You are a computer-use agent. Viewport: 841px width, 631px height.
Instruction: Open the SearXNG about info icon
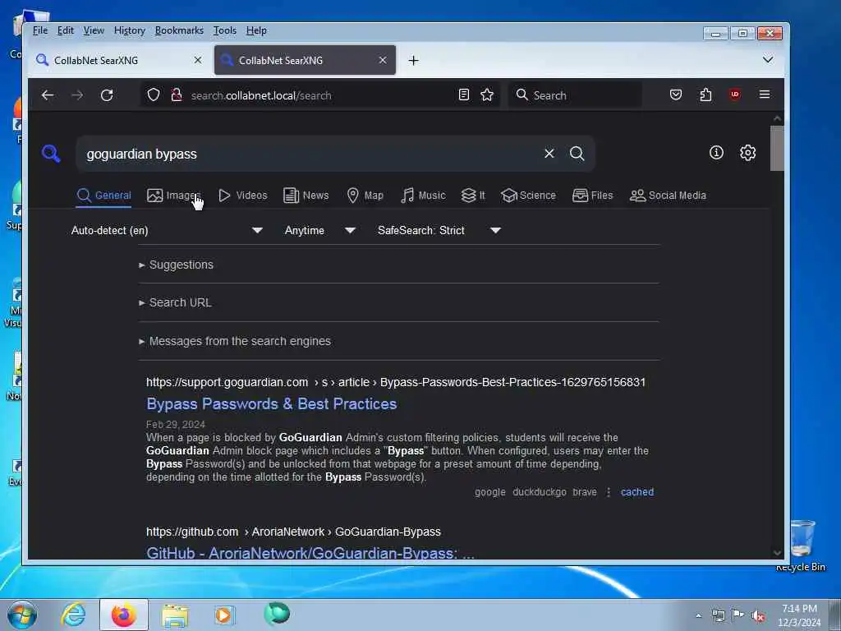pyautogui.click(x=716, y=153)
